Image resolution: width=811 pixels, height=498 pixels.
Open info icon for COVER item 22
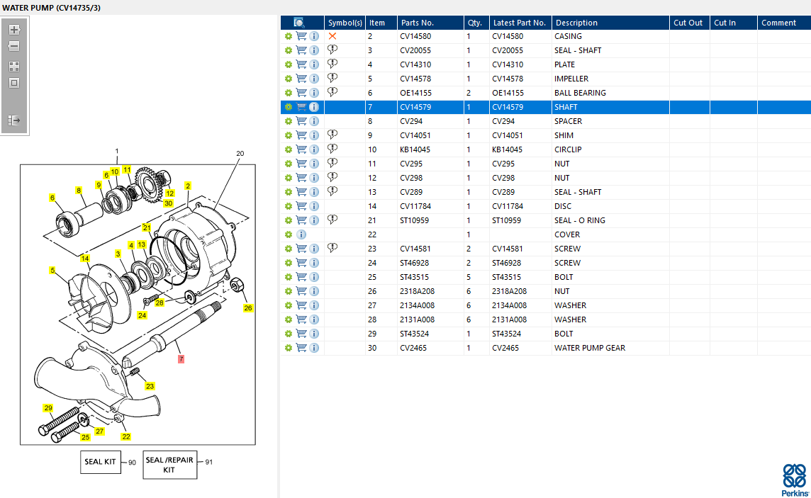coord(301,234)
